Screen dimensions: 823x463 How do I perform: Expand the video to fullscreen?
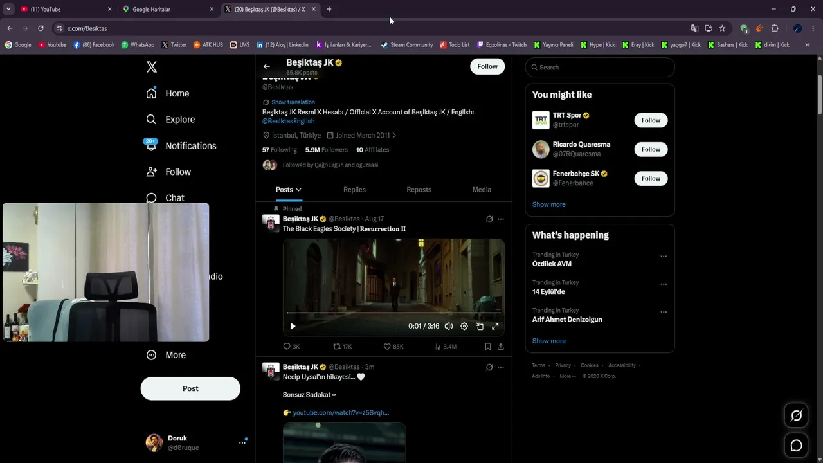tap(495, 326)
